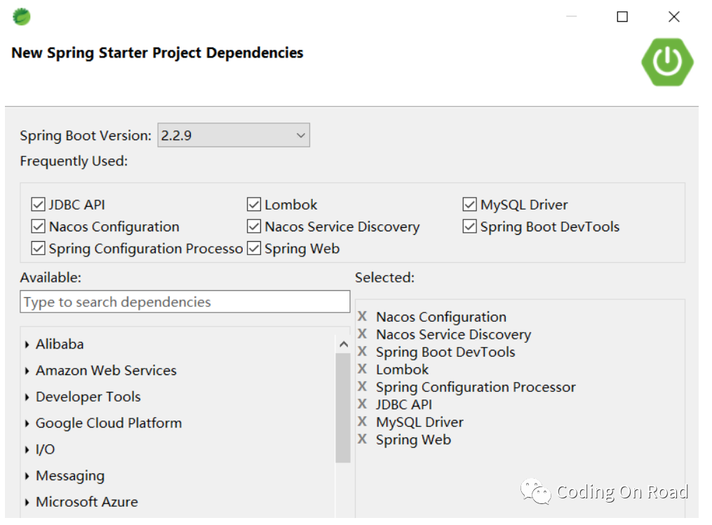Remove JDBC API using X icon
This screenshot has width=712, height=525.
(362, 404)
